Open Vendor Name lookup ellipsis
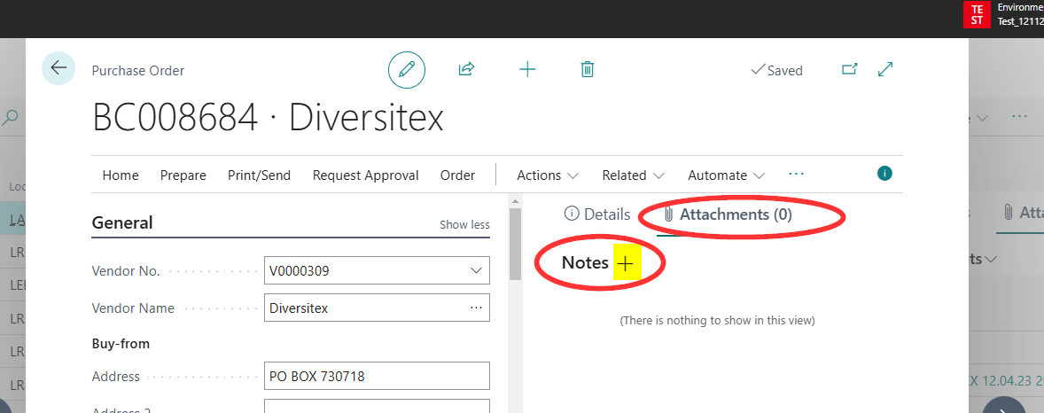The height and width of the screenshot is (413, 1044). click(476, 308)
